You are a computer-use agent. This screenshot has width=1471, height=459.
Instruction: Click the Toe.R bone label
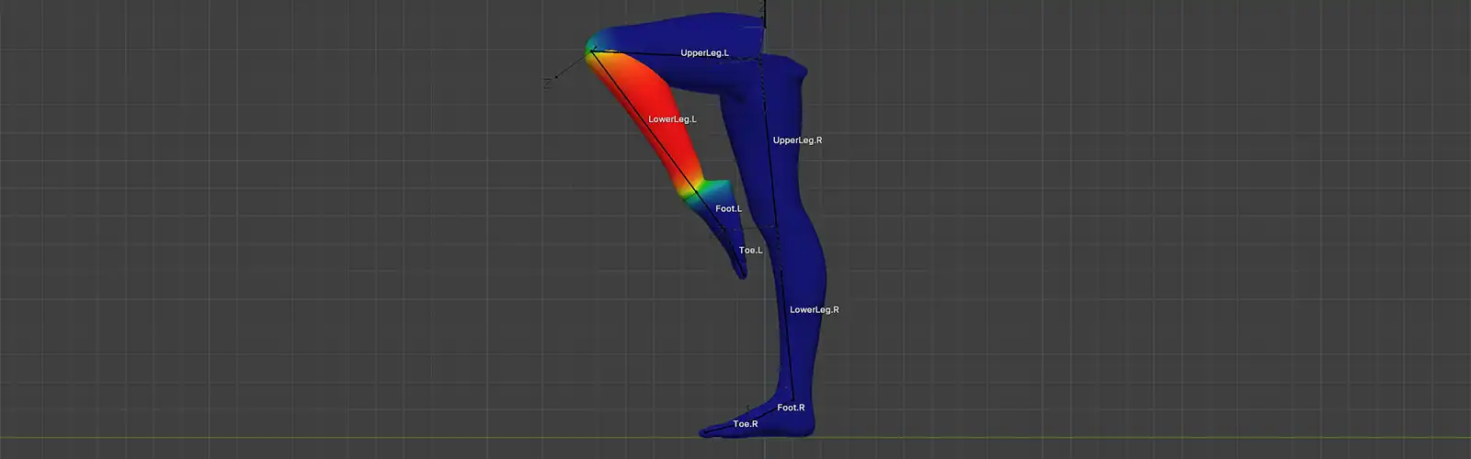coord(745,424)
